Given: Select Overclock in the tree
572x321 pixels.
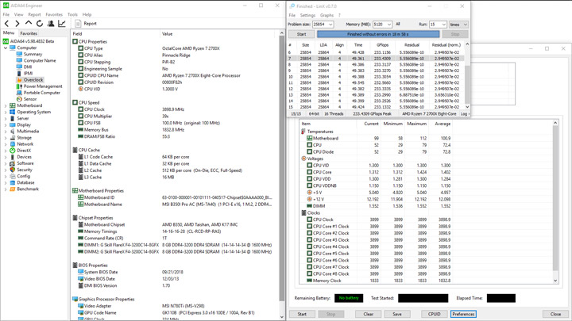Looking at the screenshot, I should (33, 80).
